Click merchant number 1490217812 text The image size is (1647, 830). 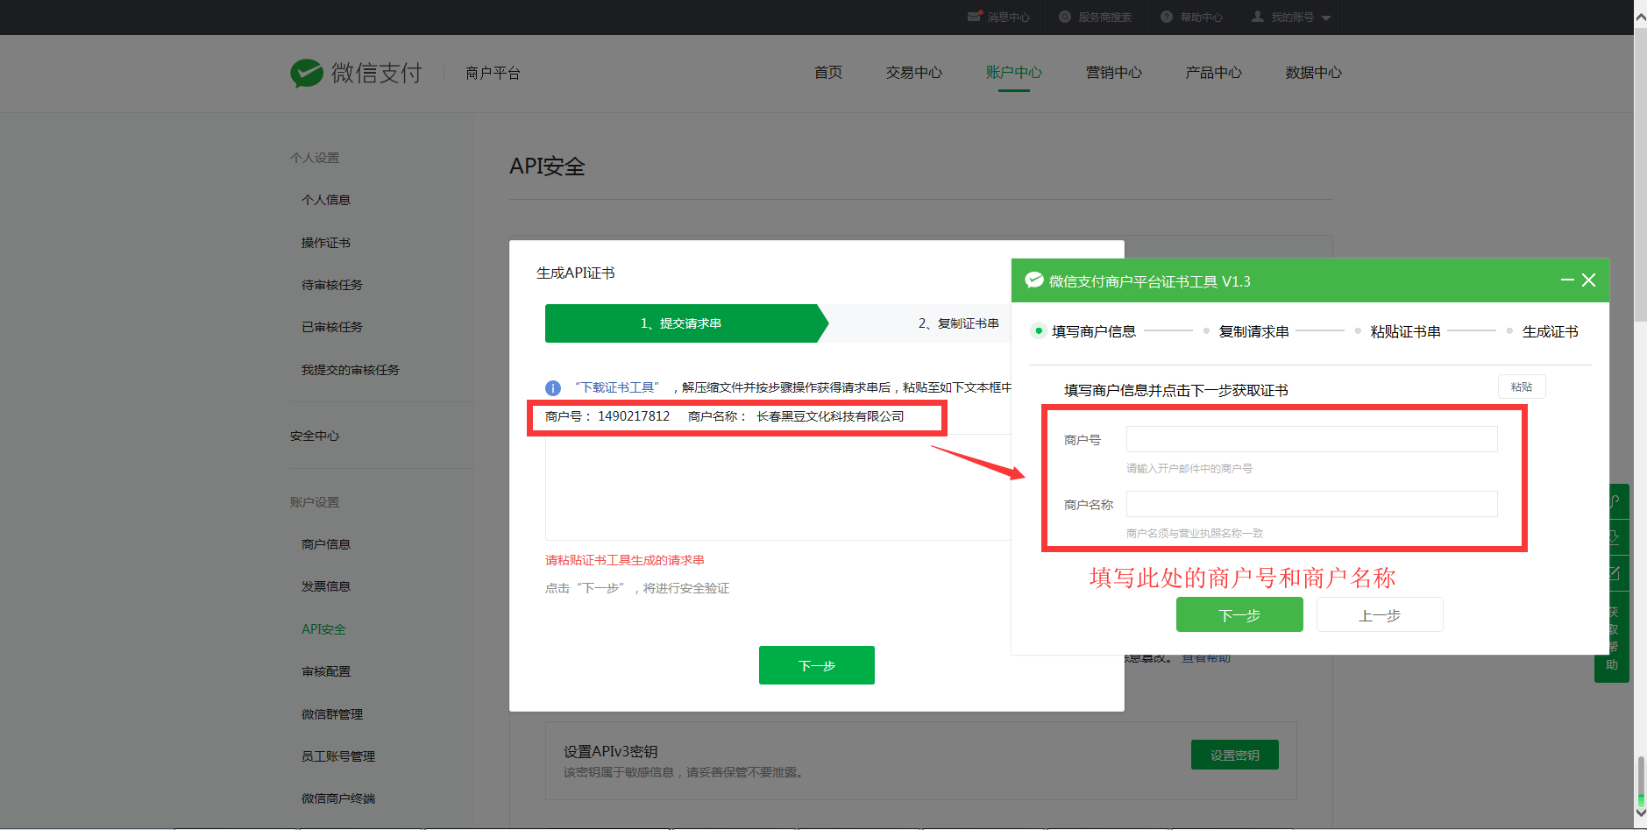click(x=634, y=416)
